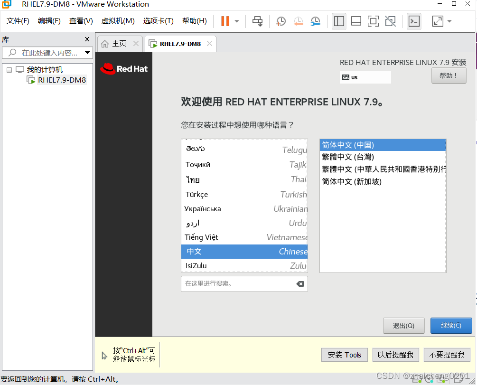
Task: Open the 编辑(E) menu
Action: [49, 21]
